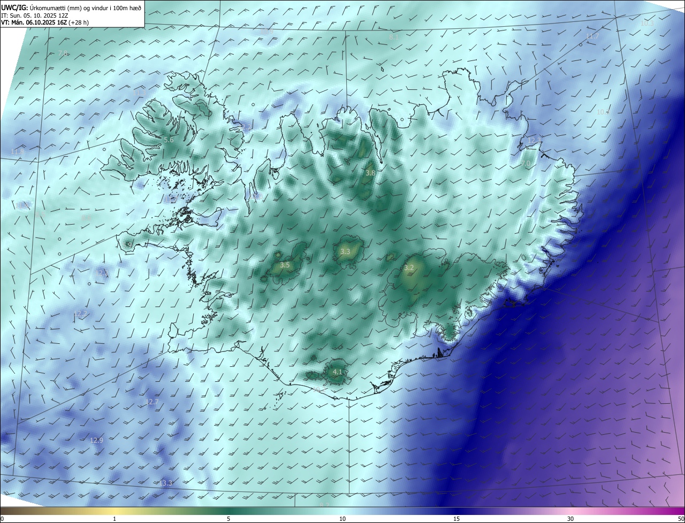The width and height of the screenshot is (685, 523).
Task: Click the 10.3 value in the top right corner
Action: tap(648, 23)
